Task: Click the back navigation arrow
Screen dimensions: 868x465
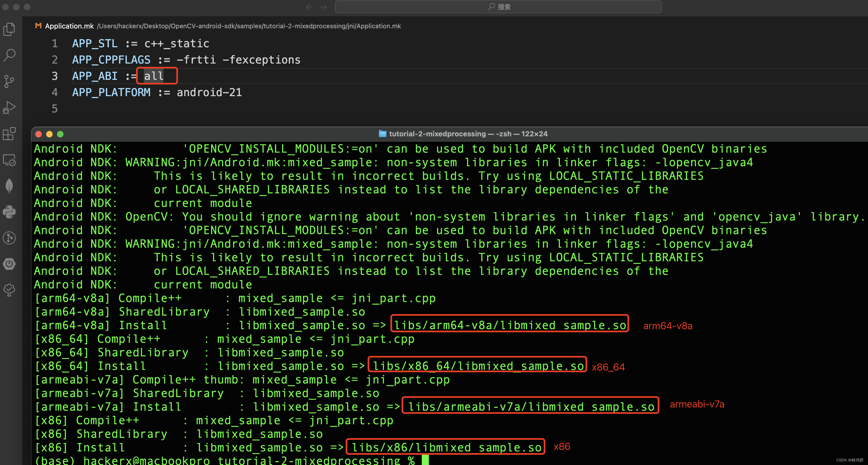Action: (x=309, y=7)
